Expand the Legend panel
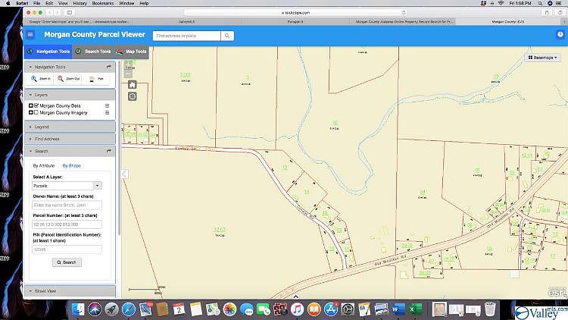 click(x=42, y=127)
